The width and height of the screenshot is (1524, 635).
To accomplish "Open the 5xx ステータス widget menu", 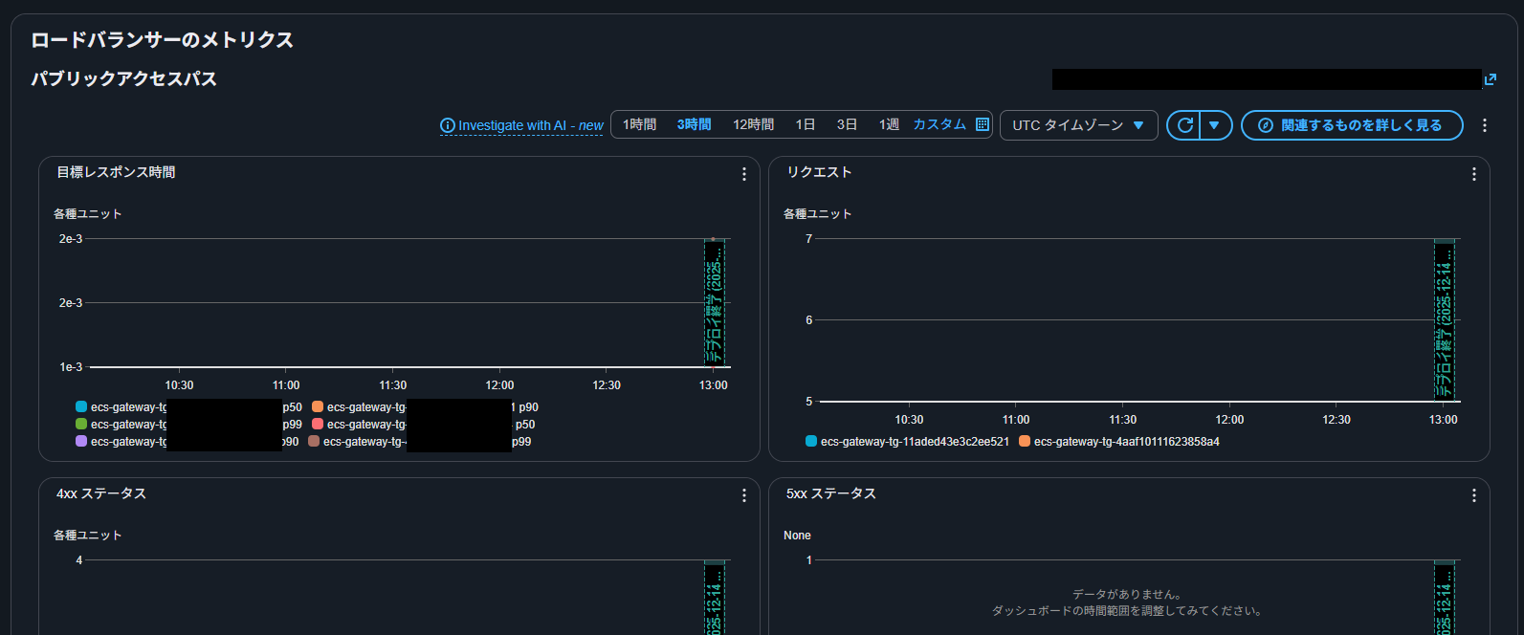I will (x=1473, y=495).
